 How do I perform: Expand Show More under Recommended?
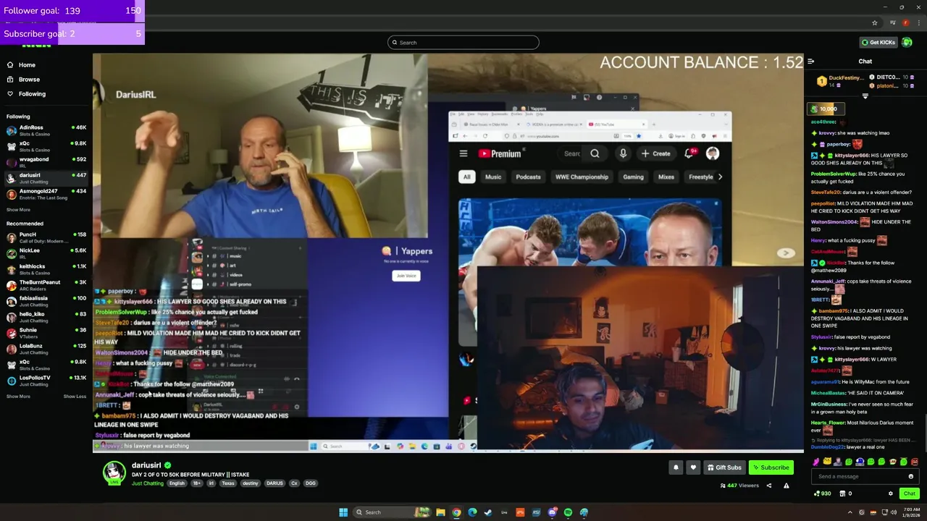pos(19,397)
